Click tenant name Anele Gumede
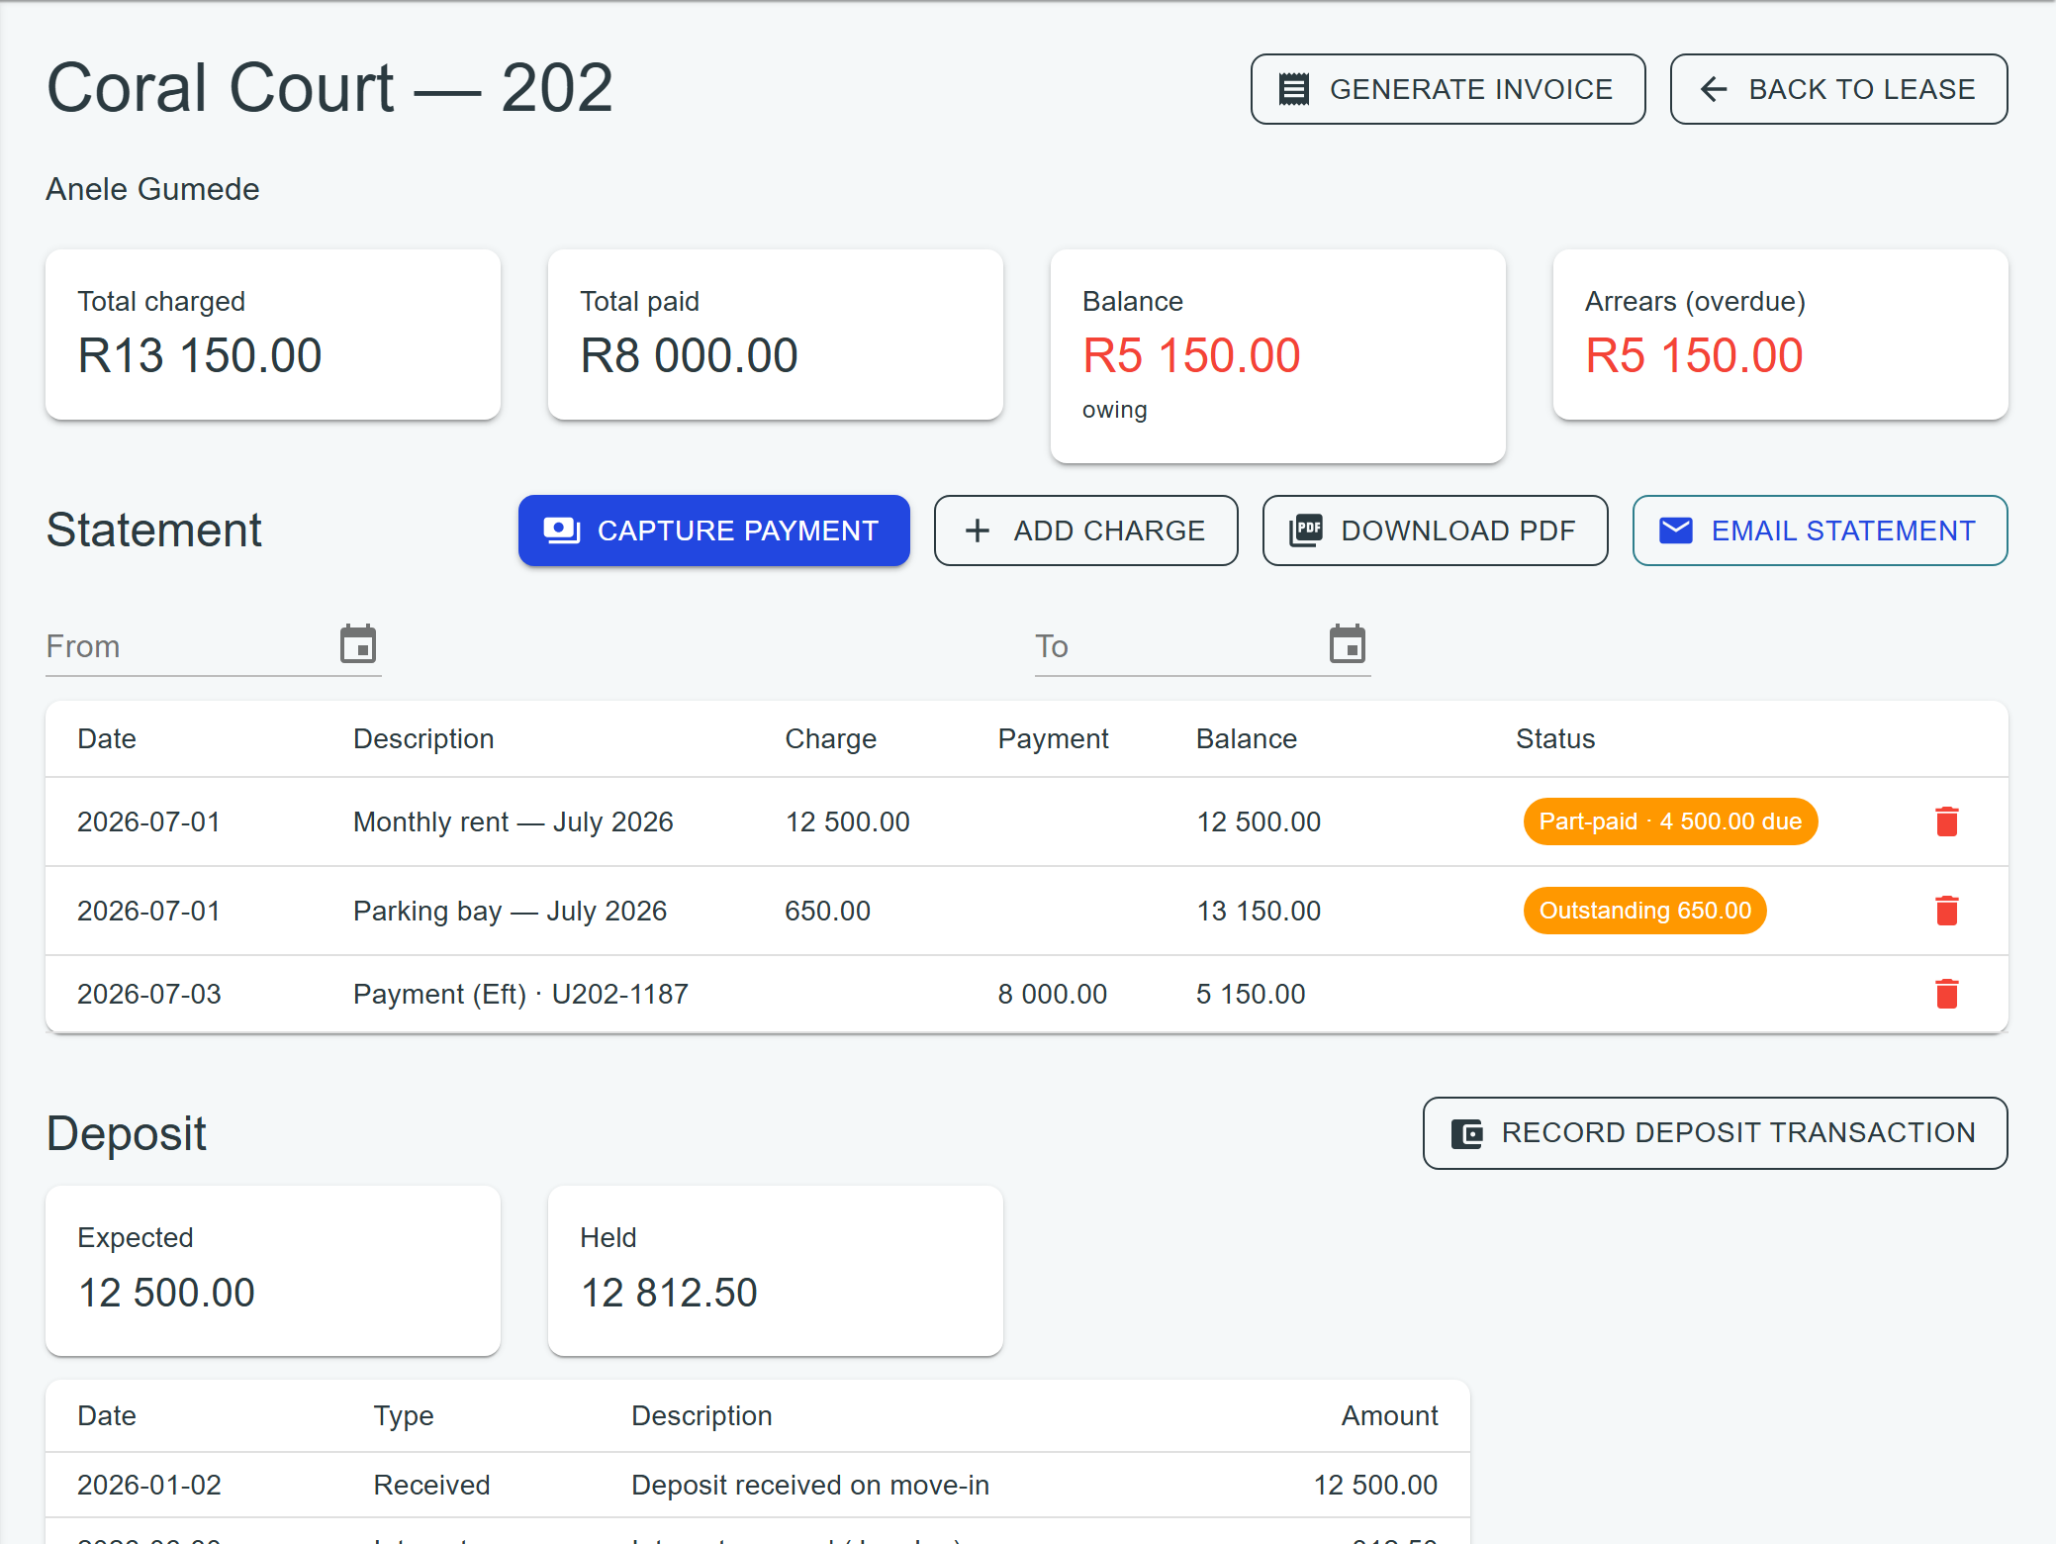Screen dimensions: 2056x1544 pos(152,189)
